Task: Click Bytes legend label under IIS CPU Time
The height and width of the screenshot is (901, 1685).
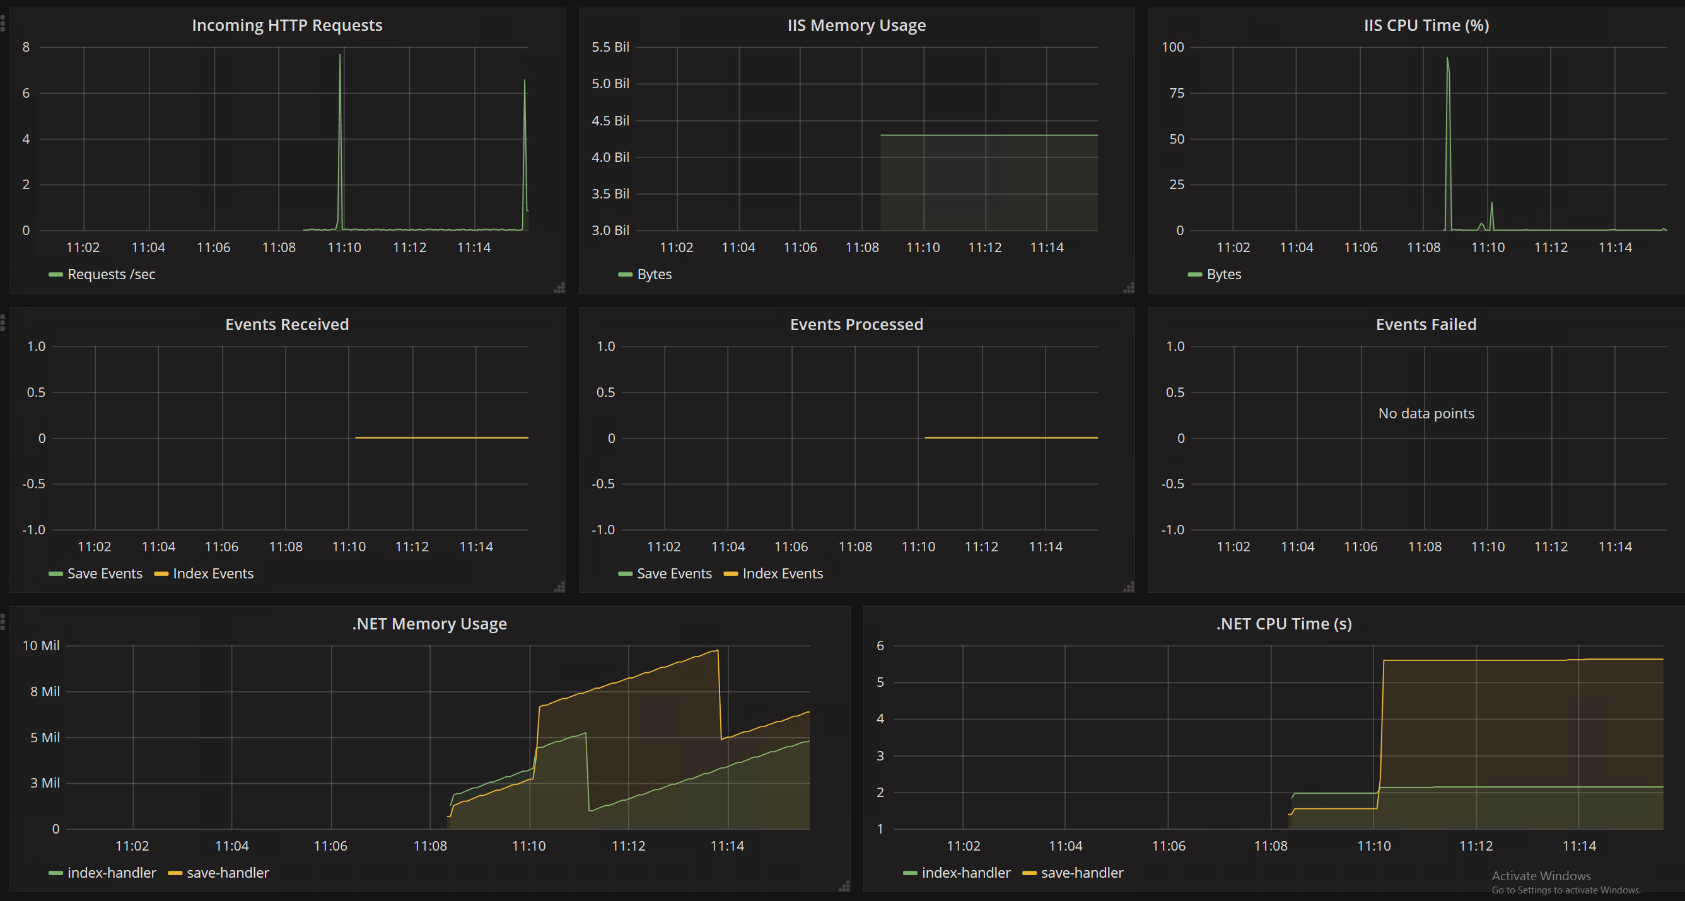Action: point(1223,275)
